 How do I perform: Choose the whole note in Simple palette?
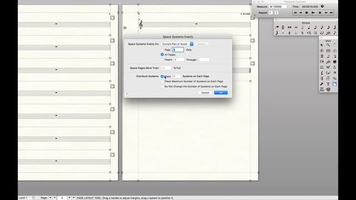(296, 27)
